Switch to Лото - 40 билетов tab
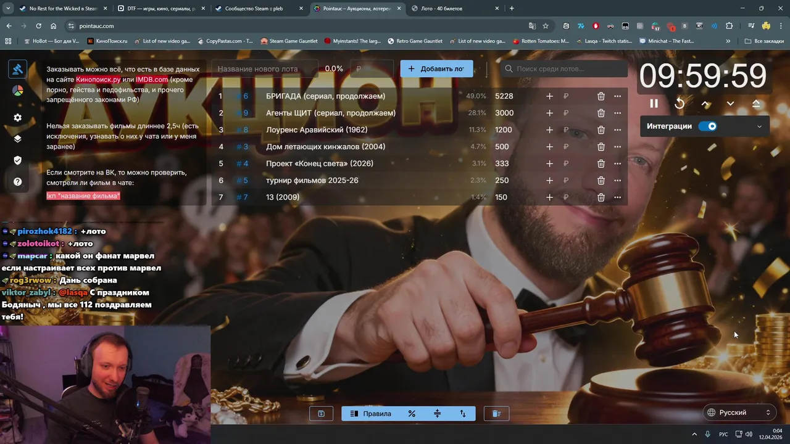This screenshot has height=444, width=790. point(455,9)
